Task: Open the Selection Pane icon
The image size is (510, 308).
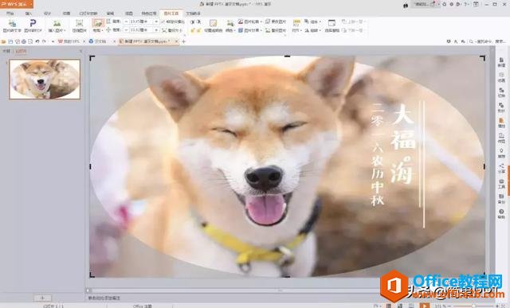Action: pos(331,23)
